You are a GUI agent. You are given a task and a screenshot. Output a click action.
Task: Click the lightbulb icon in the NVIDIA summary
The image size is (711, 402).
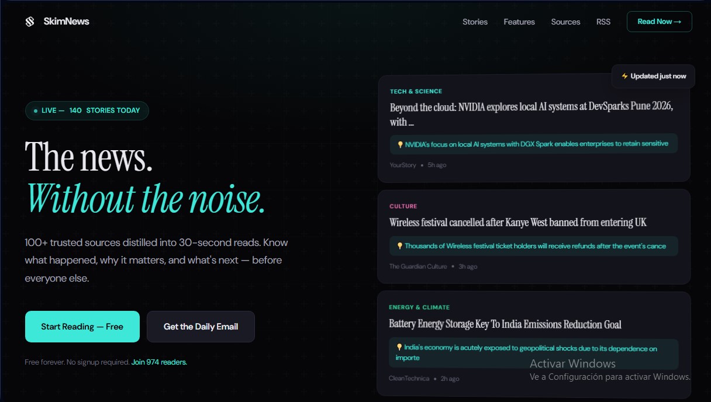pyautogui.click(x=400, y=143)
